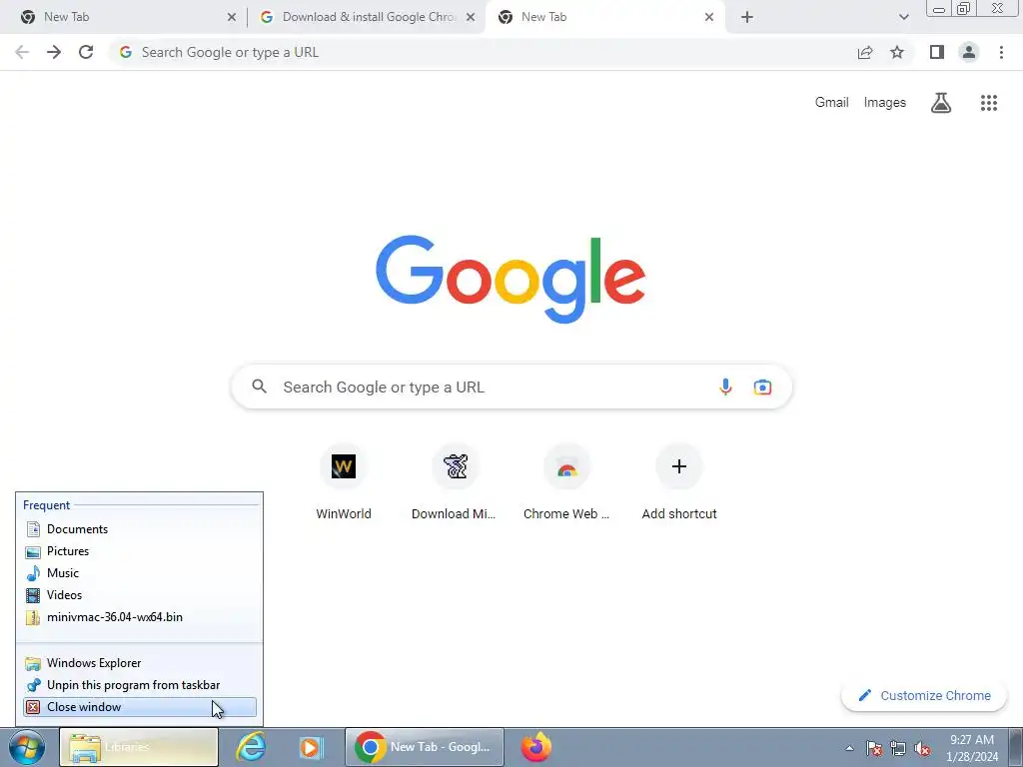The height and width of the screenshot is (767, 1023).
Task: Open Libraries in the taskbar
Action: (139, 747)
